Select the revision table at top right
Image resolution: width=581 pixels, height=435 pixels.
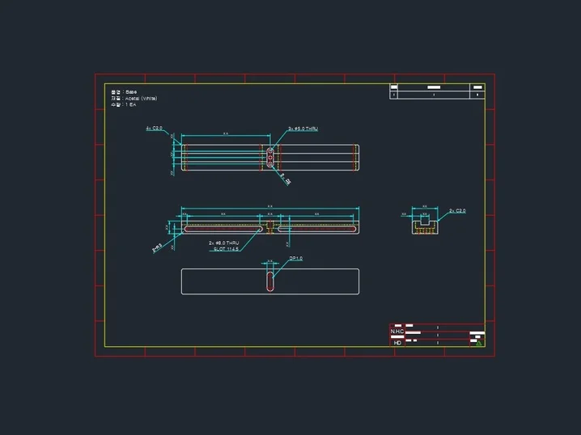[x=437, y=91]
